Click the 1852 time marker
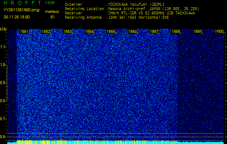 [46, 31]
